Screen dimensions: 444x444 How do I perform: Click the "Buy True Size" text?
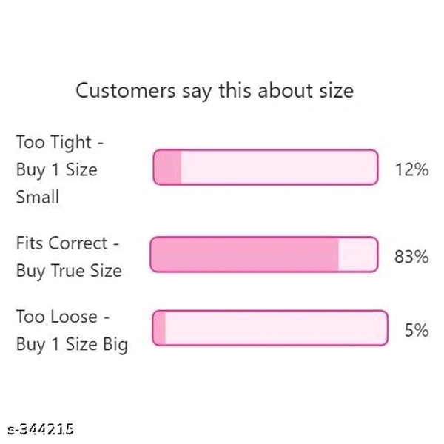68,271
